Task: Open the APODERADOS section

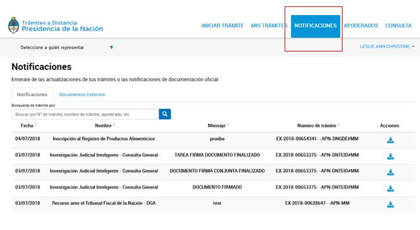Action: pyautogui.click(x=361, y=26)
